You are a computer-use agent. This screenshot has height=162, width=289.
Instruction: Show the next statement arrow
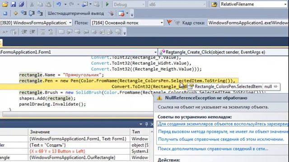click(15, 13)
